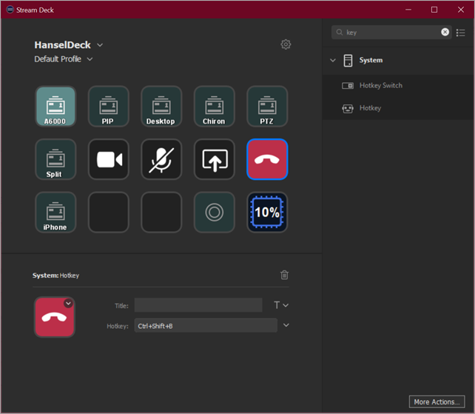Viewport: 475px width, 414px height.
Task: Click the System: Hotkey heading
Action: tap(55, 276)
